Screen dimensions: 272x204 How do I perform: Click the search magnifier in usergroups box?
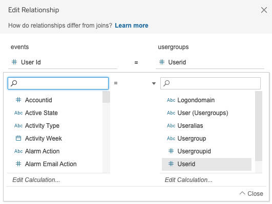pos(166,83)
